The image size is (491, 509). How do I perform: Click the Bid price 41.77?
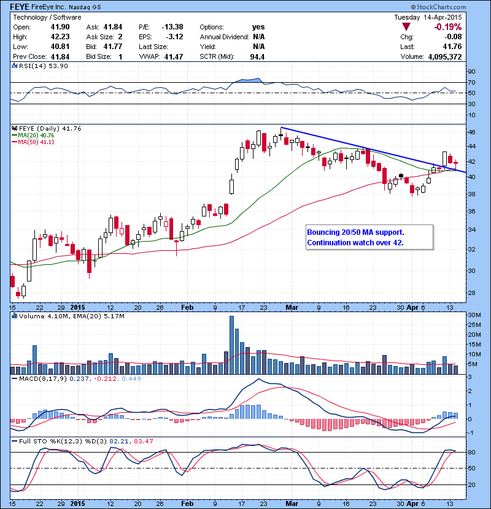113,47
